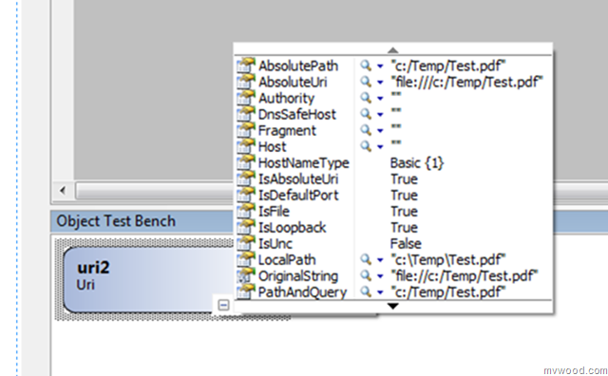608x376 pixels.
Task: Click the IsAbsoluteUri True value
Action: (x=404, y=179)
